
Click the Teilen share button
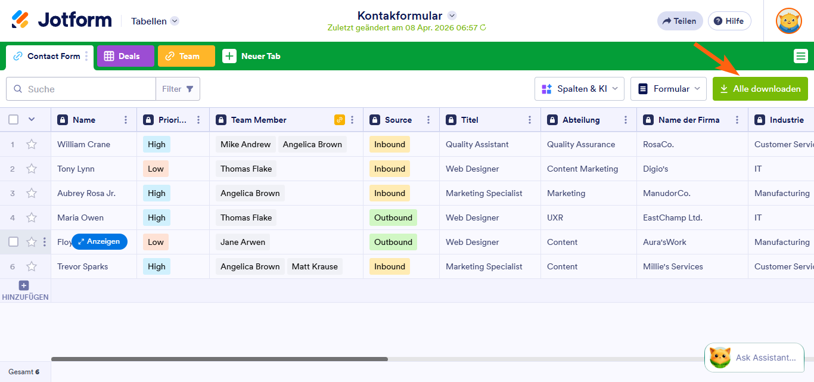(679, 21)
